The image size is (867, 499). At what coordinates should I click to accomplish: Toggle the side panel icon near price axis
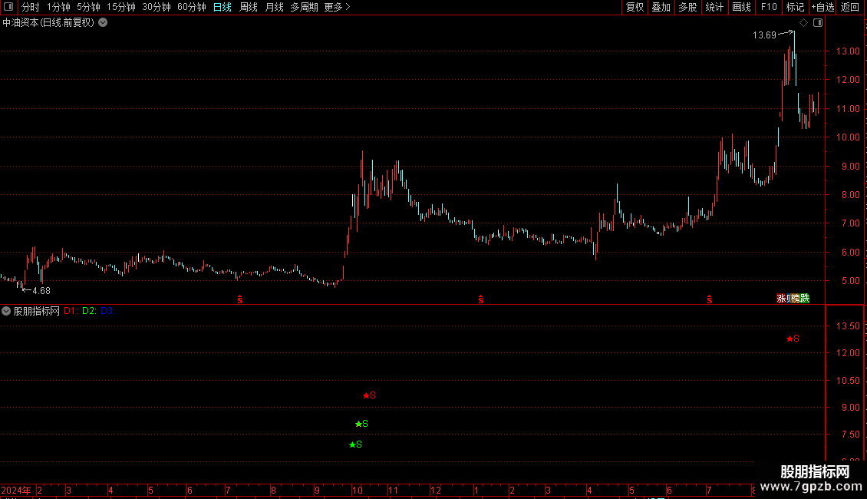[x=818, y=23]
